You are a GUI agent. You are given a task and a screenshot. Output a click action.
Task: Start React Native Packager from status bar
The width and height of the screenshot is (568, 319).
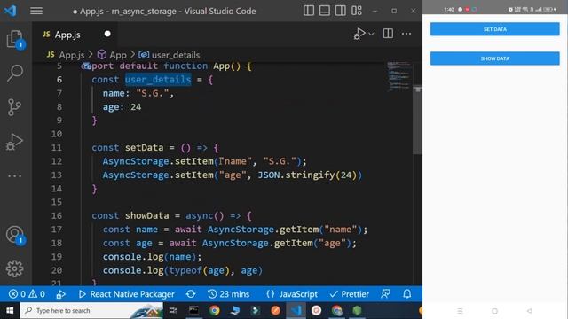[126, 294]
